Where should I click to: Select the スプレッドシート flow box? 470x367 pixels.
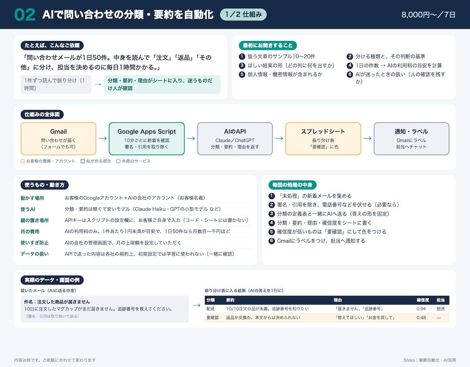click(x=323, y=139)
